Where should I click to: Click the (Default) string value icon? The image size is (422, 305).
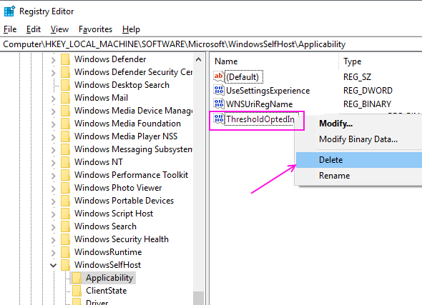point(219,76)
